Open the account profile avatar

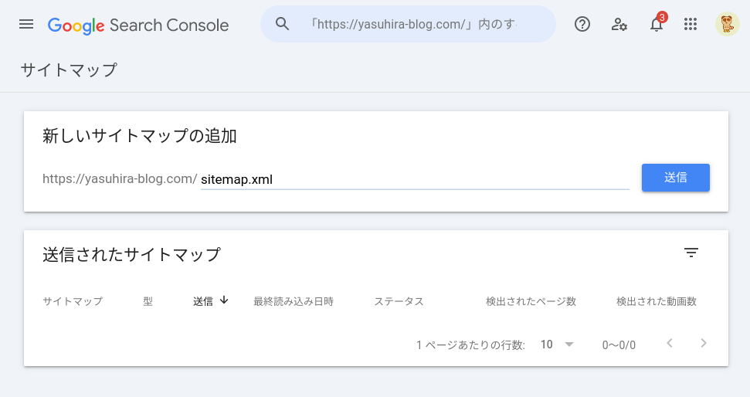tap(726, 24)
